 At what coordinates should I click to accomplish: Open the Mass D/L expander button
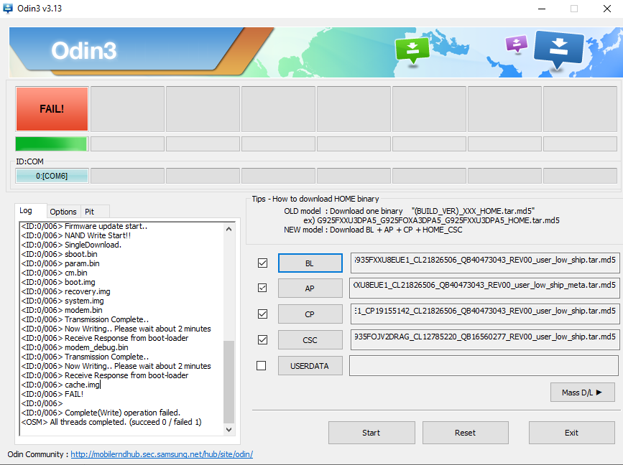[x=582, y=392]
